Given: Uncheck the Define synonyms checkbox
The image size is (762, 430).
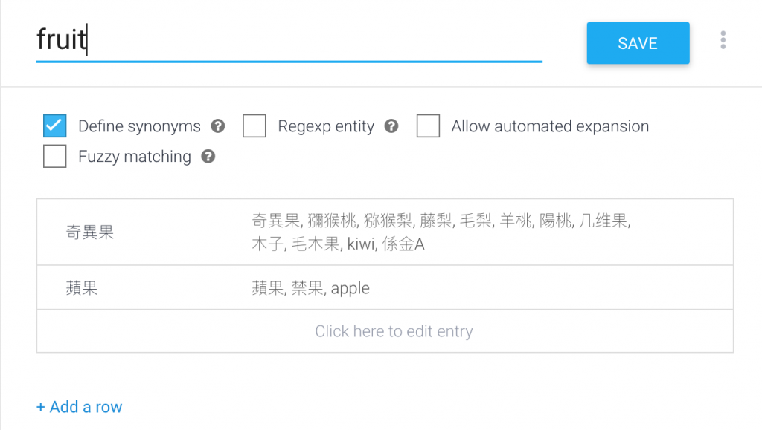Looking at the screenshot, I should pos(54,126).
